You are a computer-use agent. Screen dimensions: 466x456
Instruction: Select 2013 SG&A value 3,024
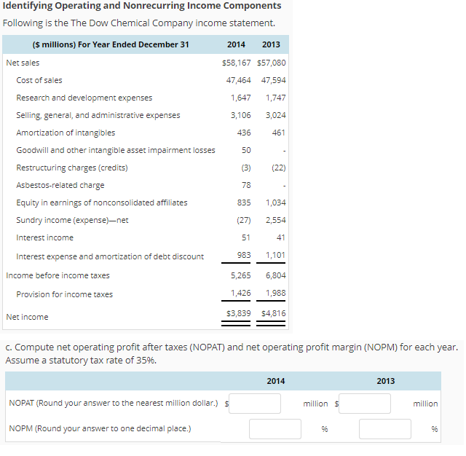(276, 115)
